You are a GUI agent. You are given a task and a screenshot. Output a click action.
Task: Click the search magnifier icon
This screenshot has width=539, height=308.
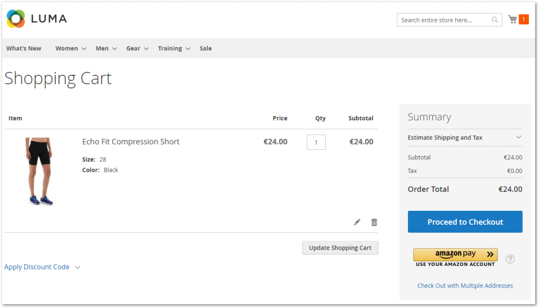tap(495, 20)
